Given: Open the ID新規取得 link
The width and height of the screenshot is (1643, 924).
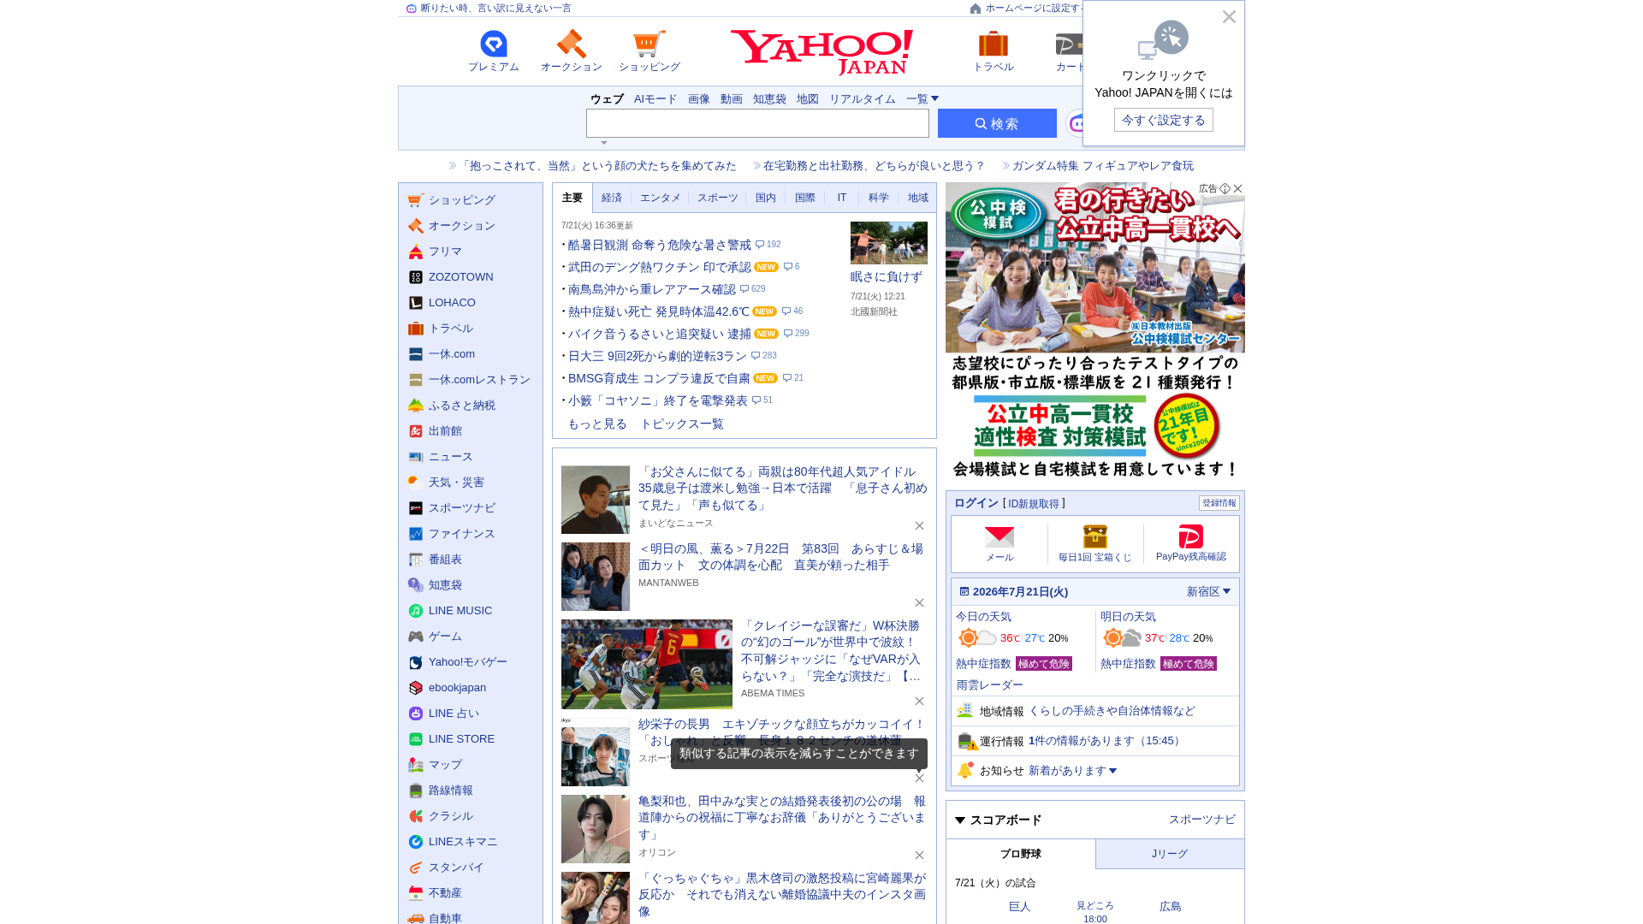Looking at the screenshot, I should (x=1034, y=504).
